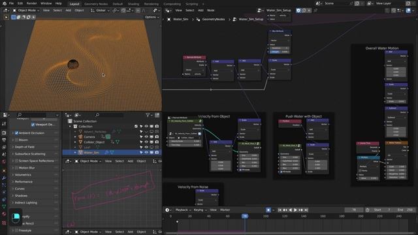
Task: Toggle snapping magnet in viewport header
Action: [123, 10]
